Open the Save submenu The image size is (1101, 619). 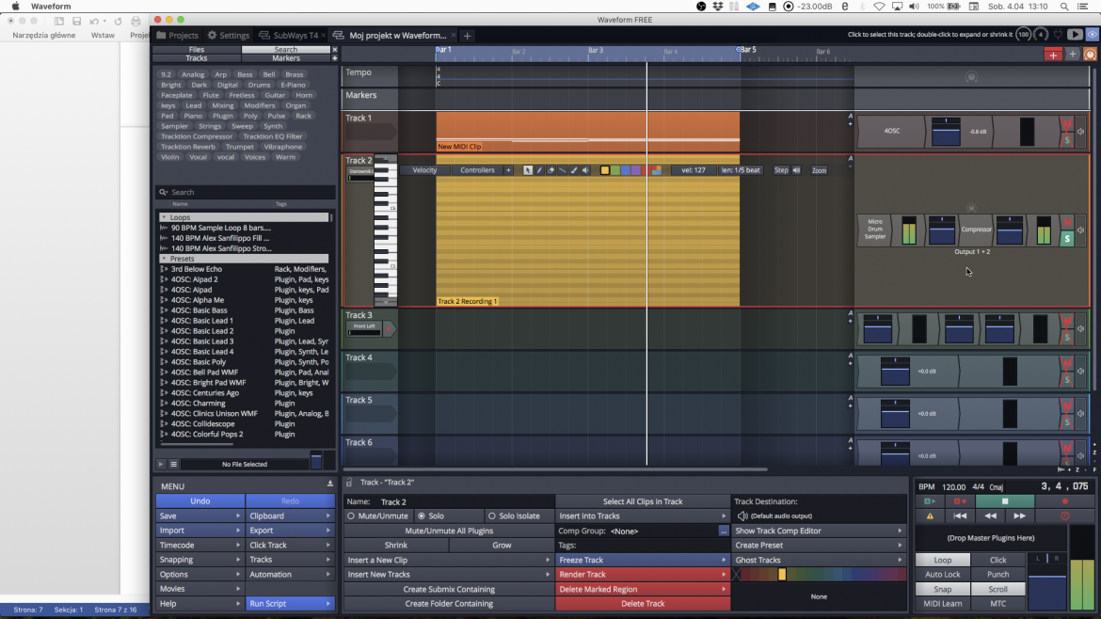200,516
